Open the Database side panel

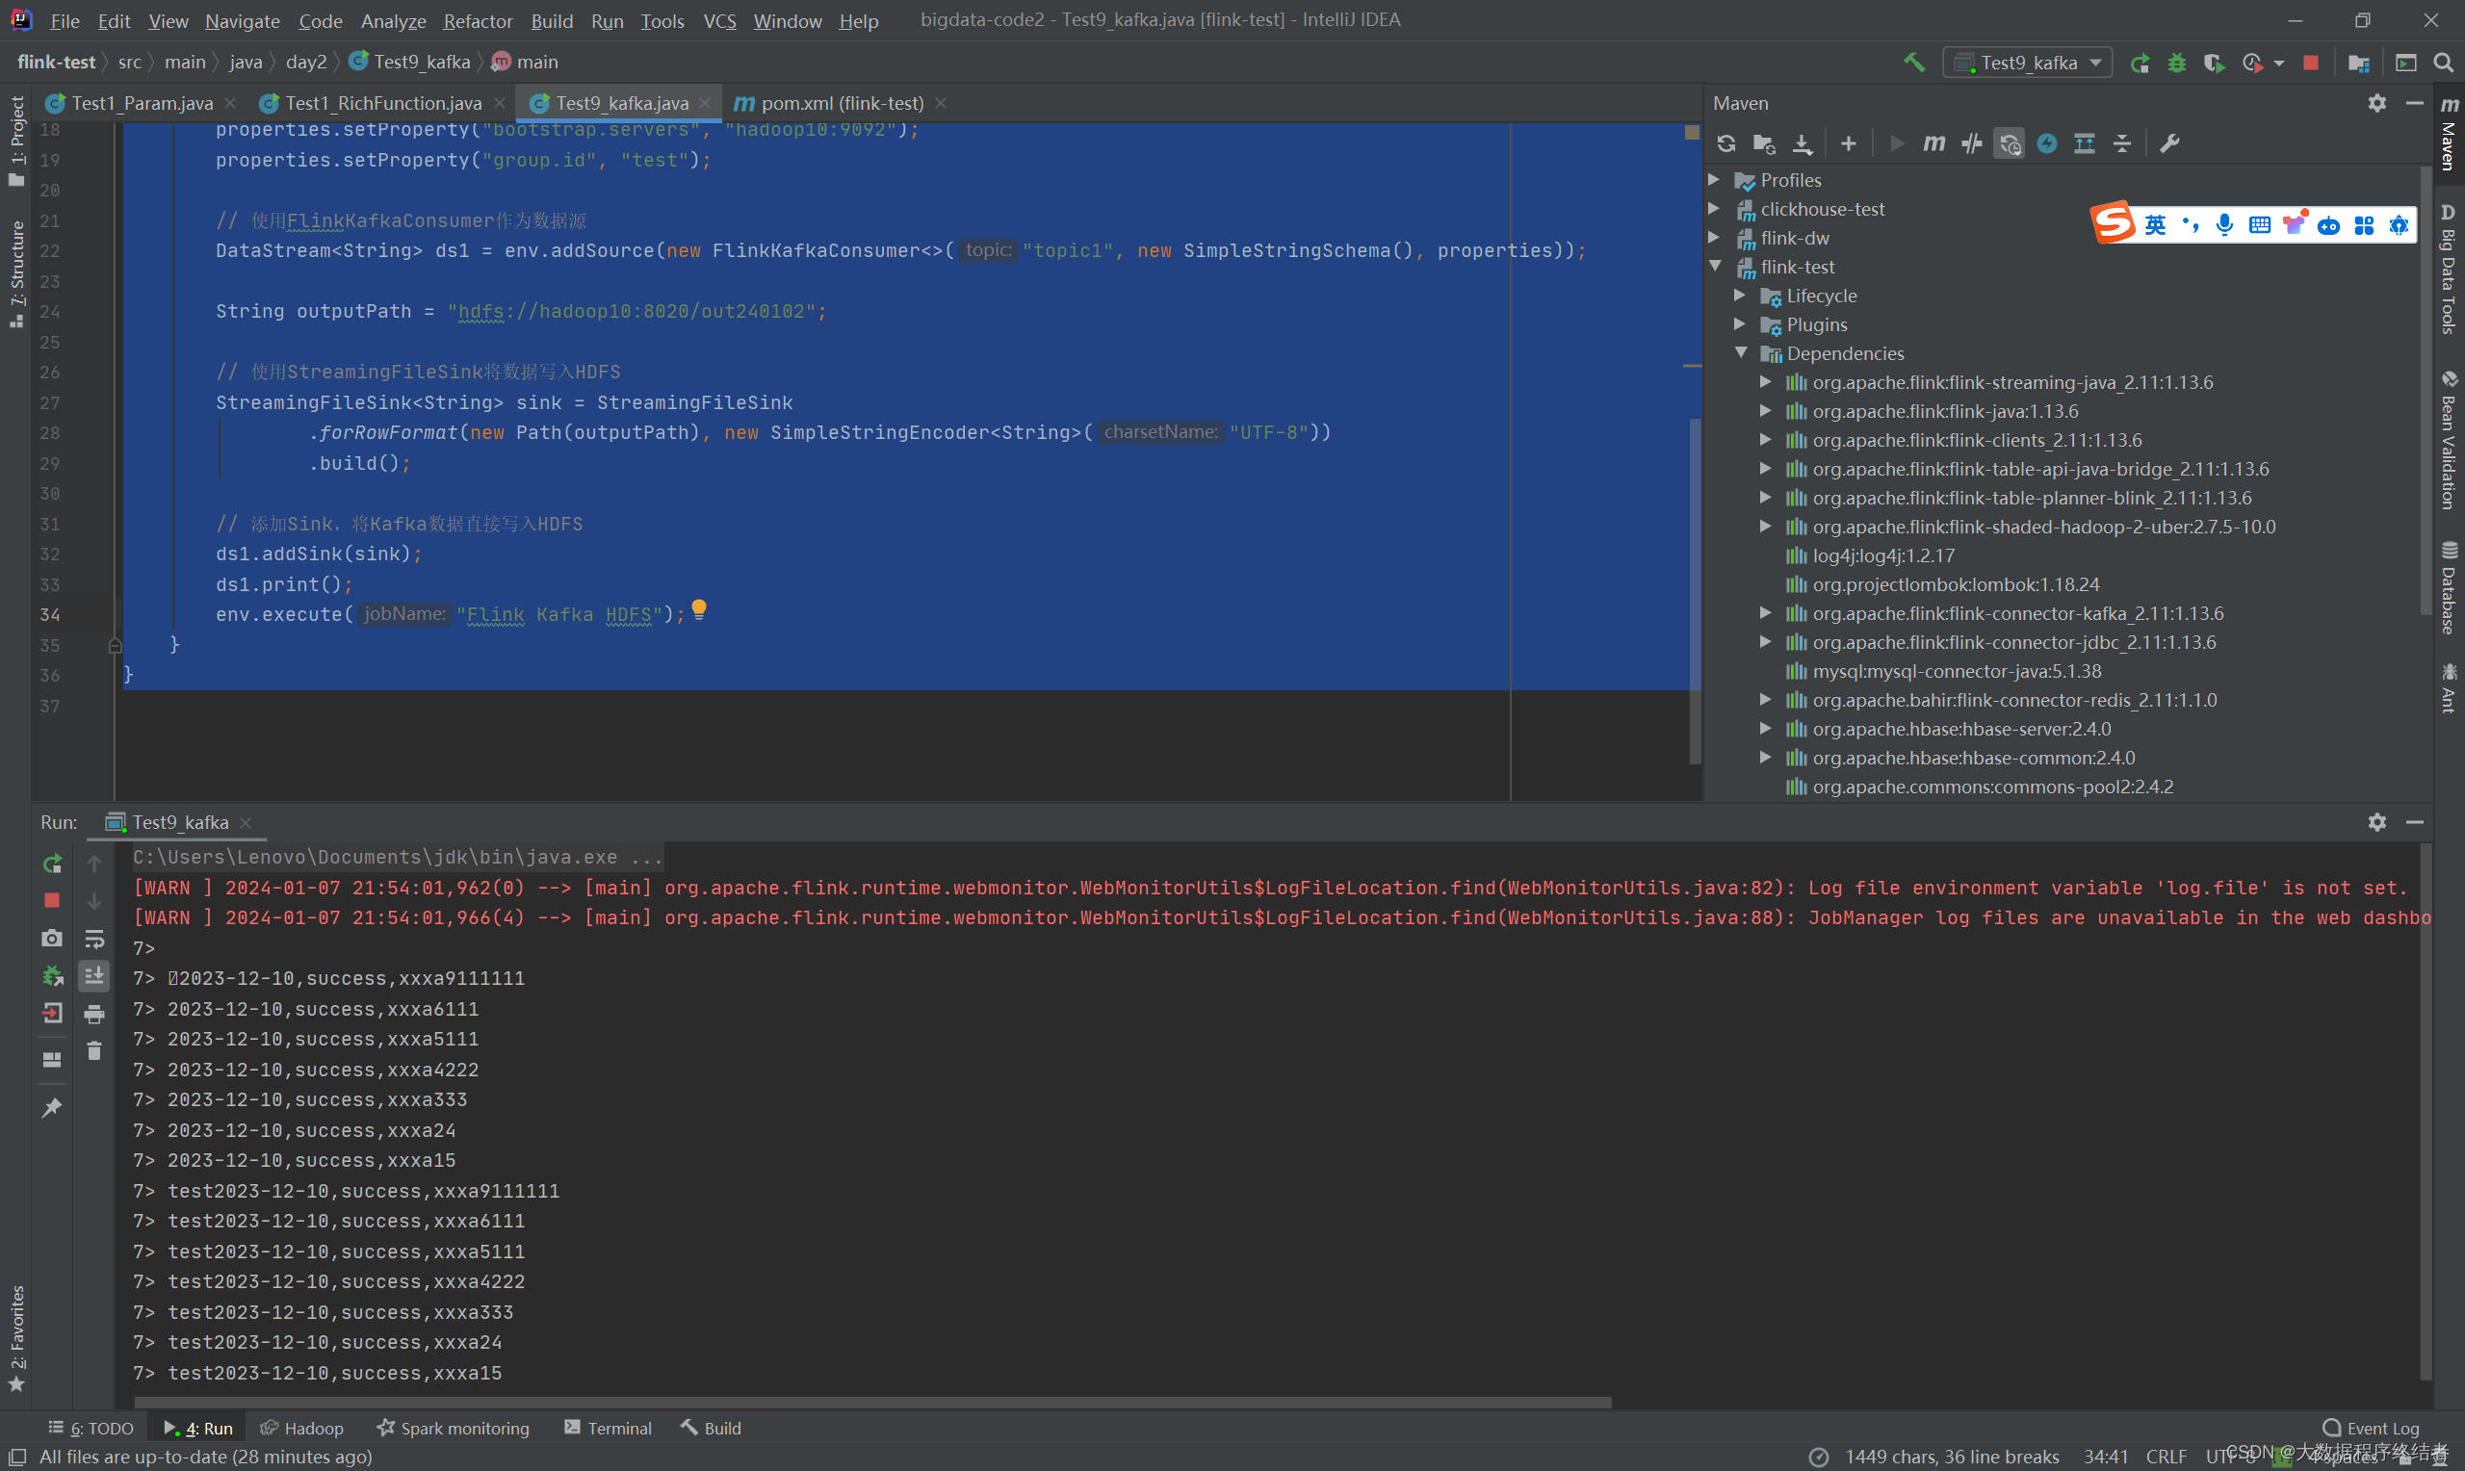[2449, 588]
